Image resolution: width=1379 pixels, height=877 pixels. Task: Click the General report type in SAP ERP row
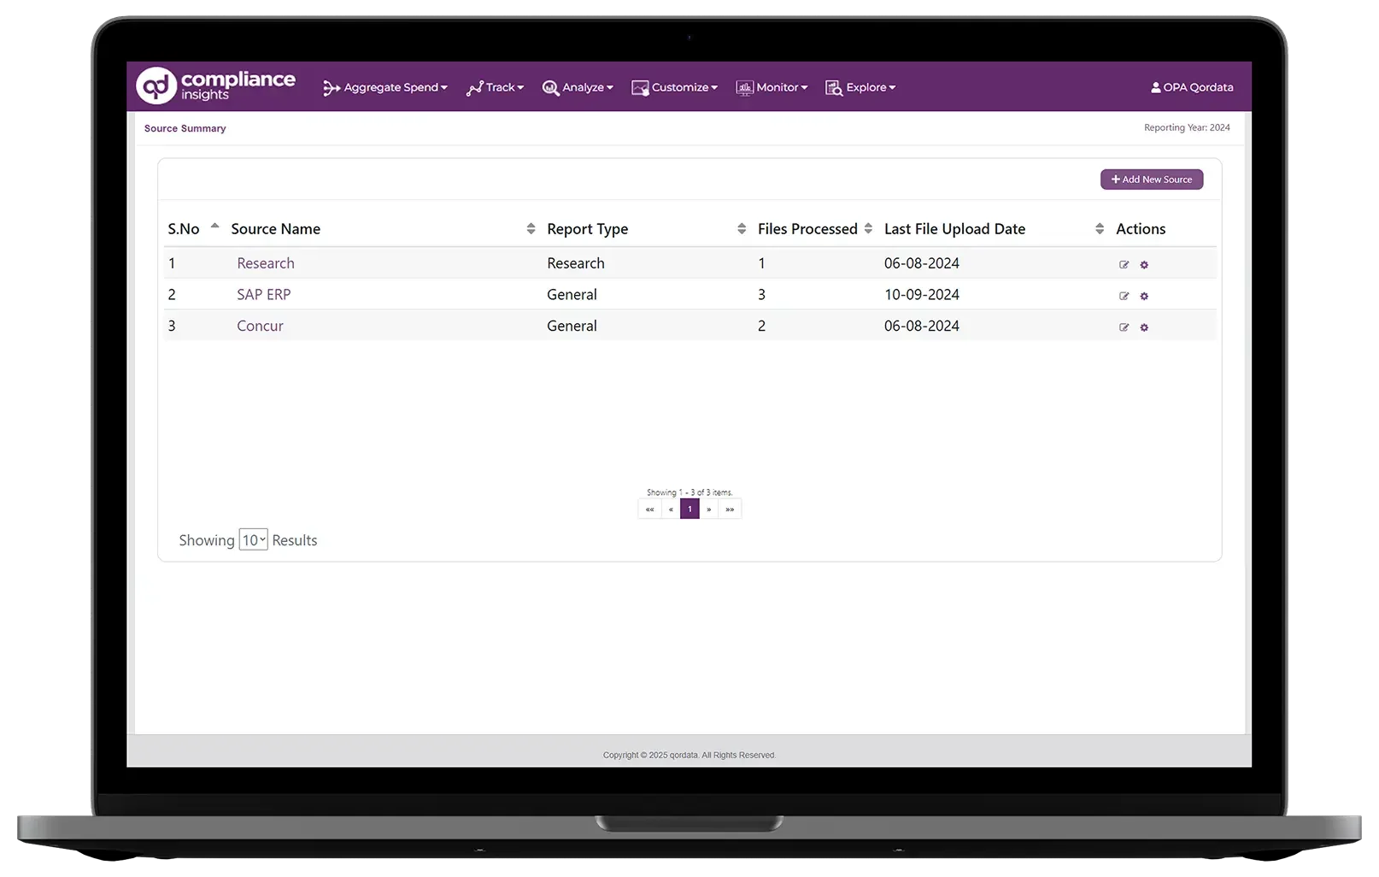[x=572, y=295]
